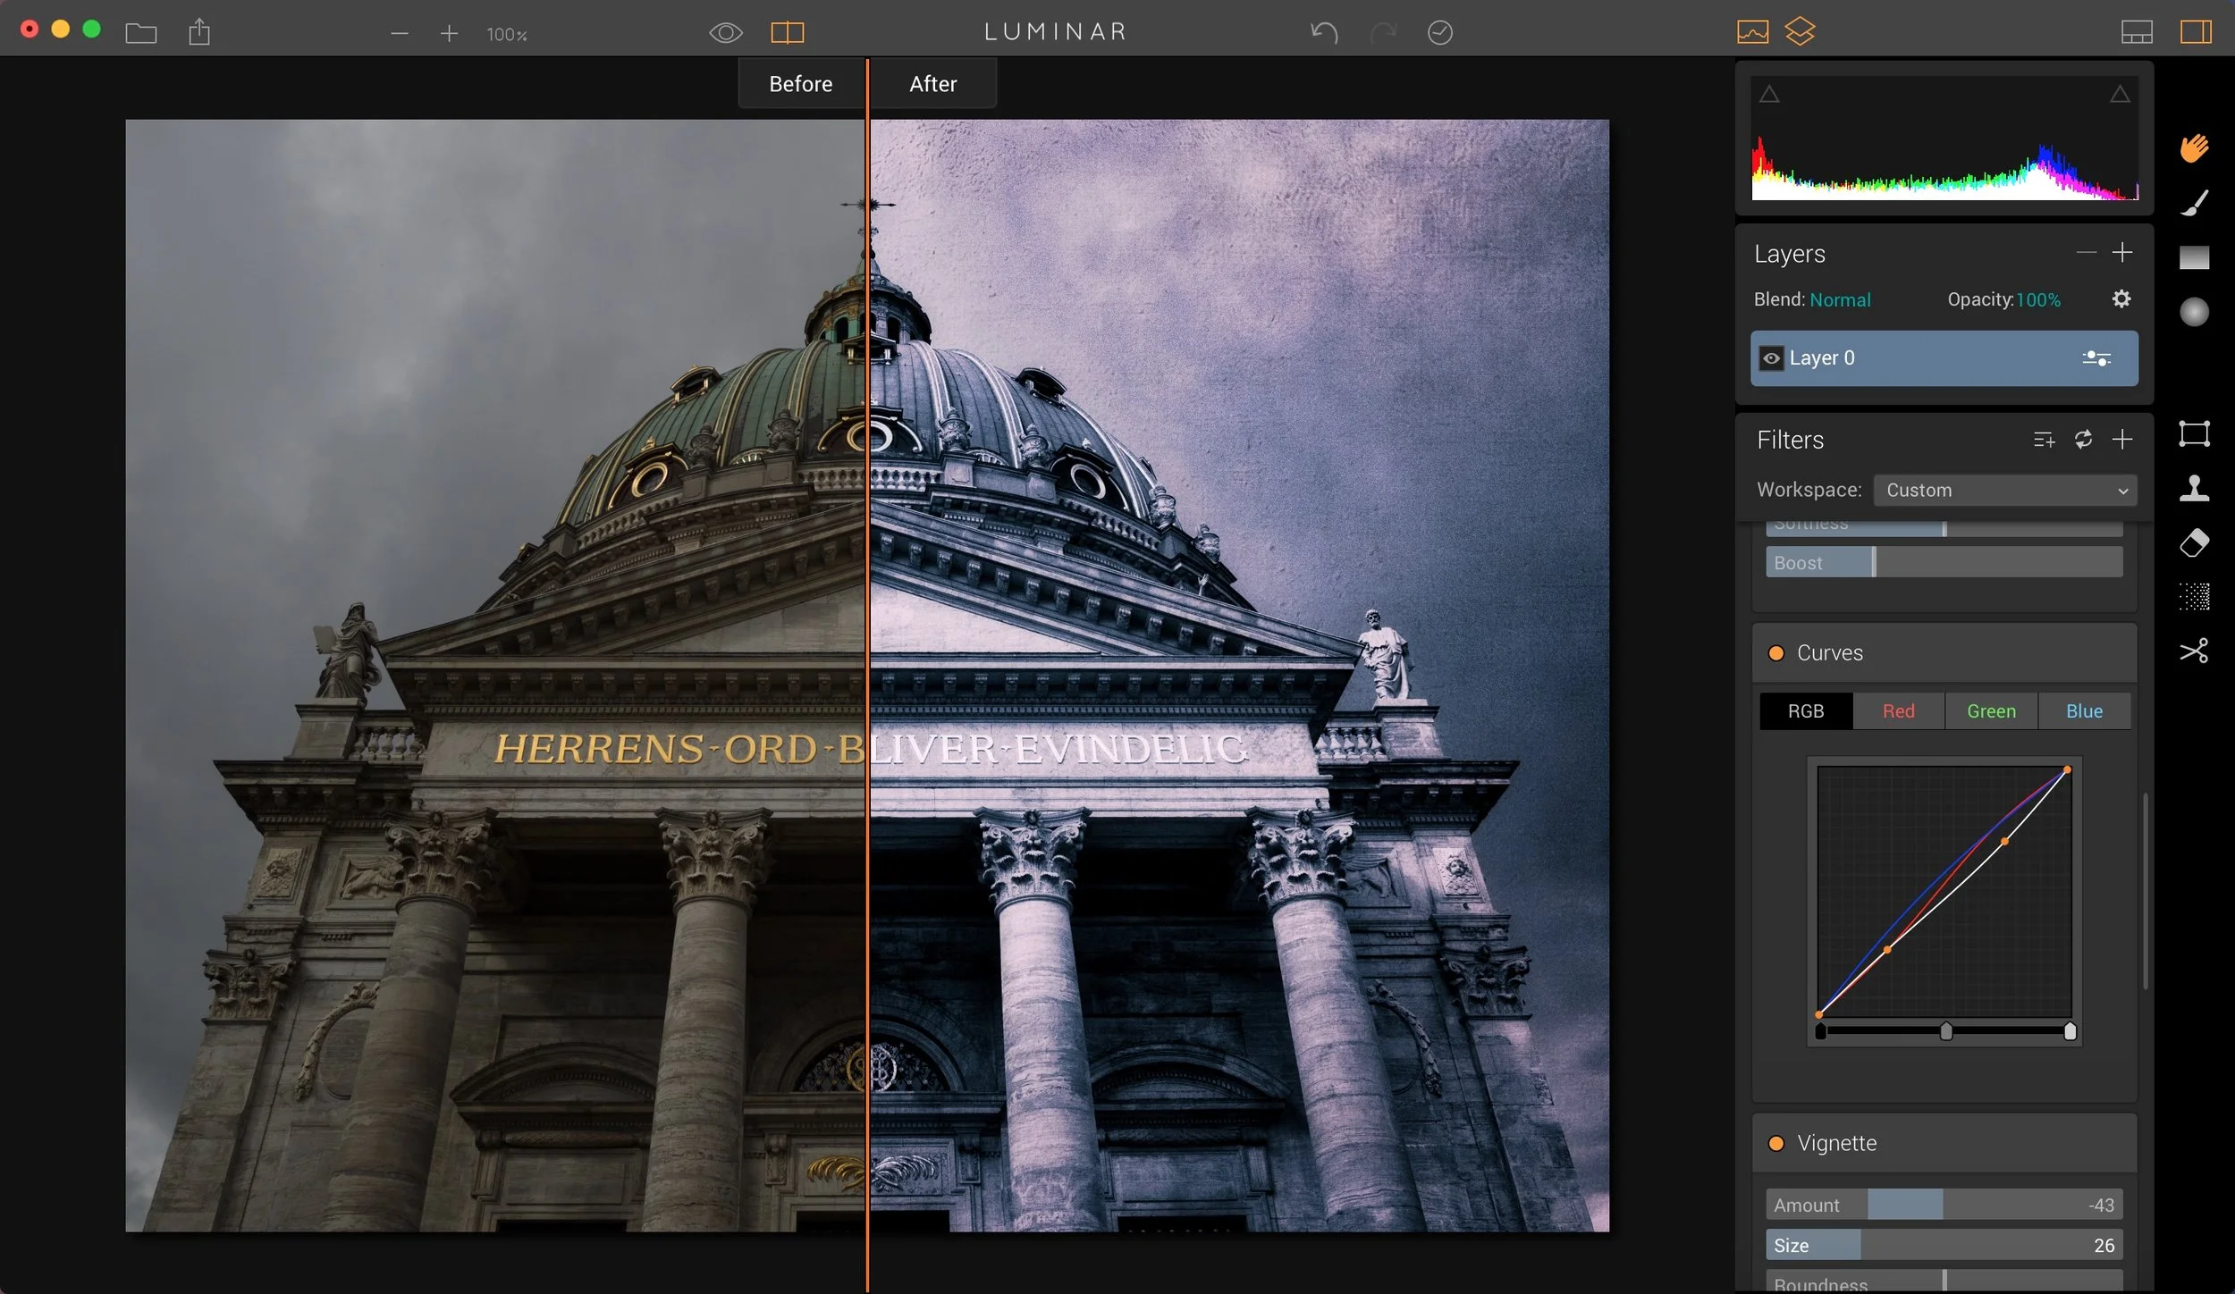Click the Undo arrow in toolbar
The width and height of the screenshot is (2235, 1294).
click(x=1324, y=33)
